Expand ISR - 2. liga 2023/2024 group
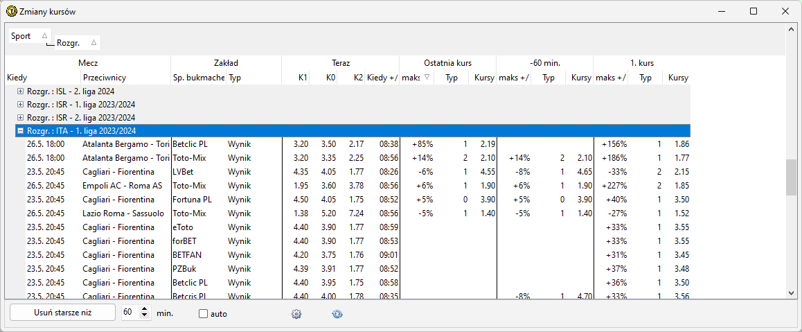Viewport: 802px width, 332px height. 20,117
